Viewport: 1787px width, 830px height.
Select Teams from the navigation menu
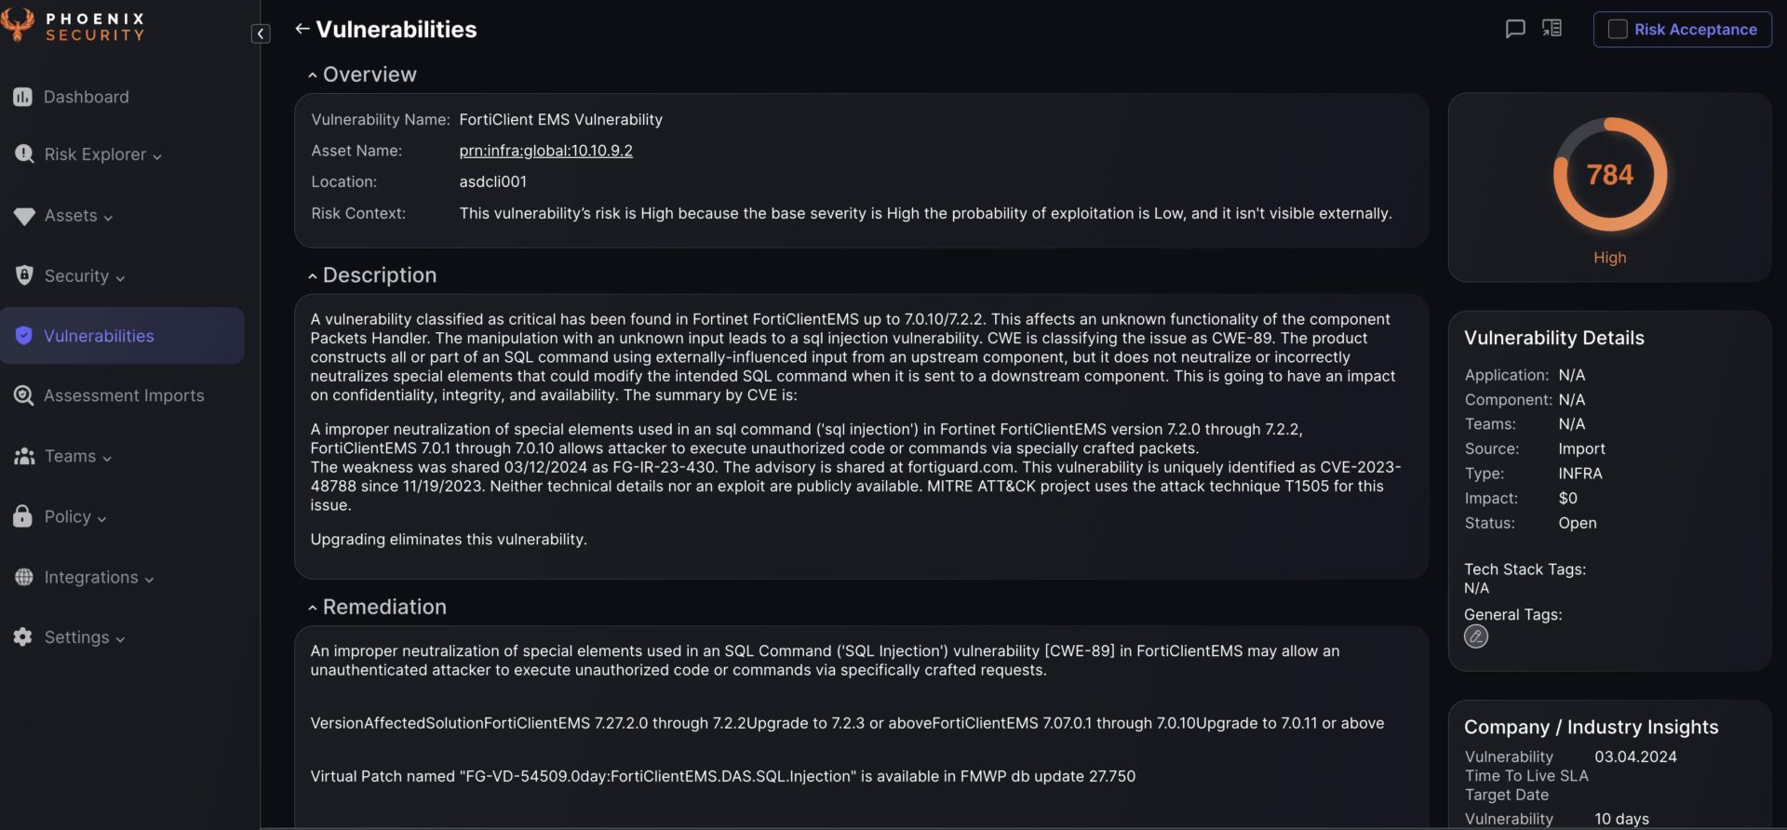pyautogui.click(x=70, y=456)
